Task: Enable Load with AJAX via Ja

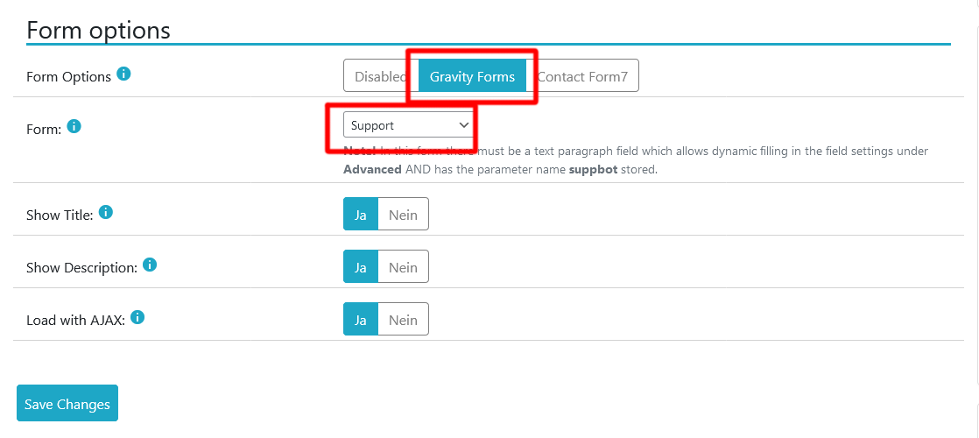Action: [x=360, y=319]
